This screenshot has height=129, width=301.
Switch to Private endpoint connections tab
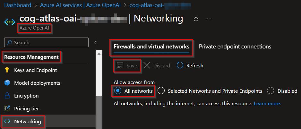pyautogui.click(x=235, y=47)
